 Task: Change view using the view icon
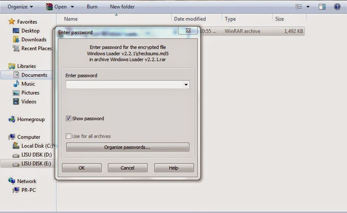299,7
